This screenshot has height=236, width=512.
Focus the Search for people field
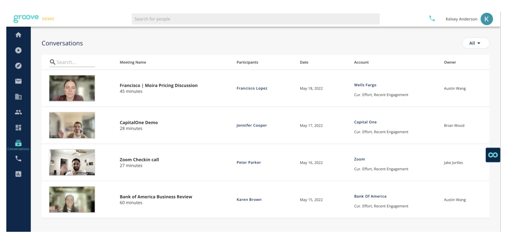pyautogui.click(x=256, y=19)
